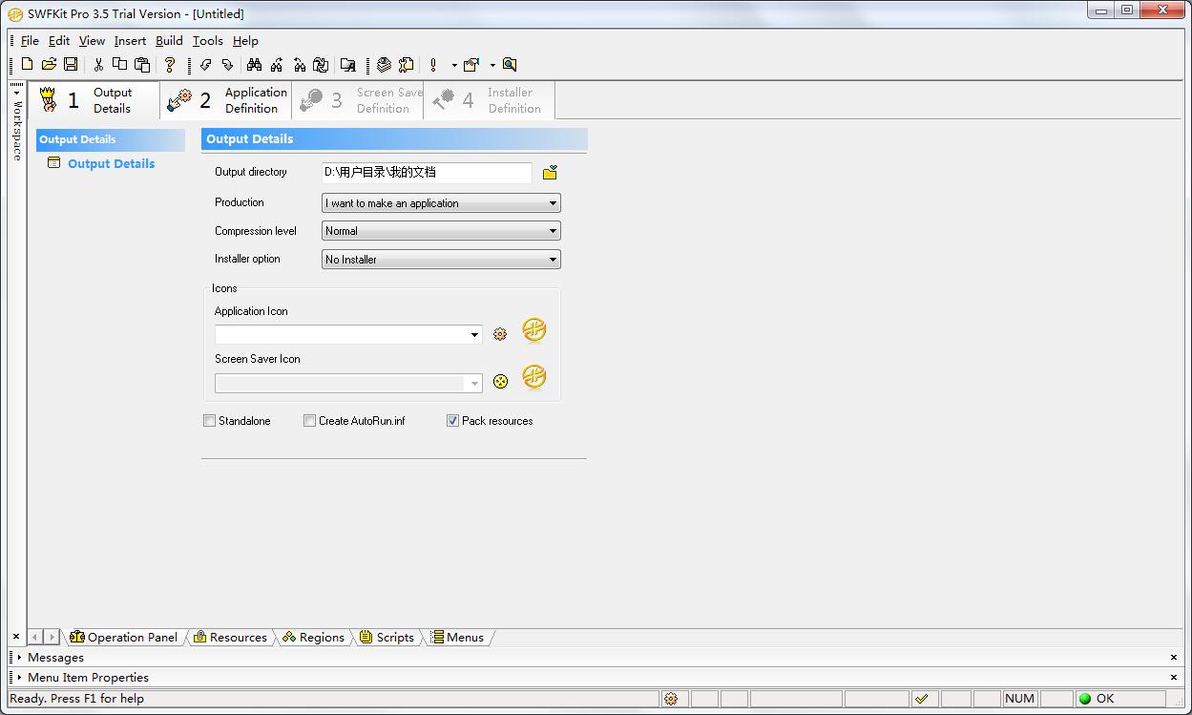Screen dimensions: 1192x715
Task: Click the font settings toolbar icon
Action: 348,65
